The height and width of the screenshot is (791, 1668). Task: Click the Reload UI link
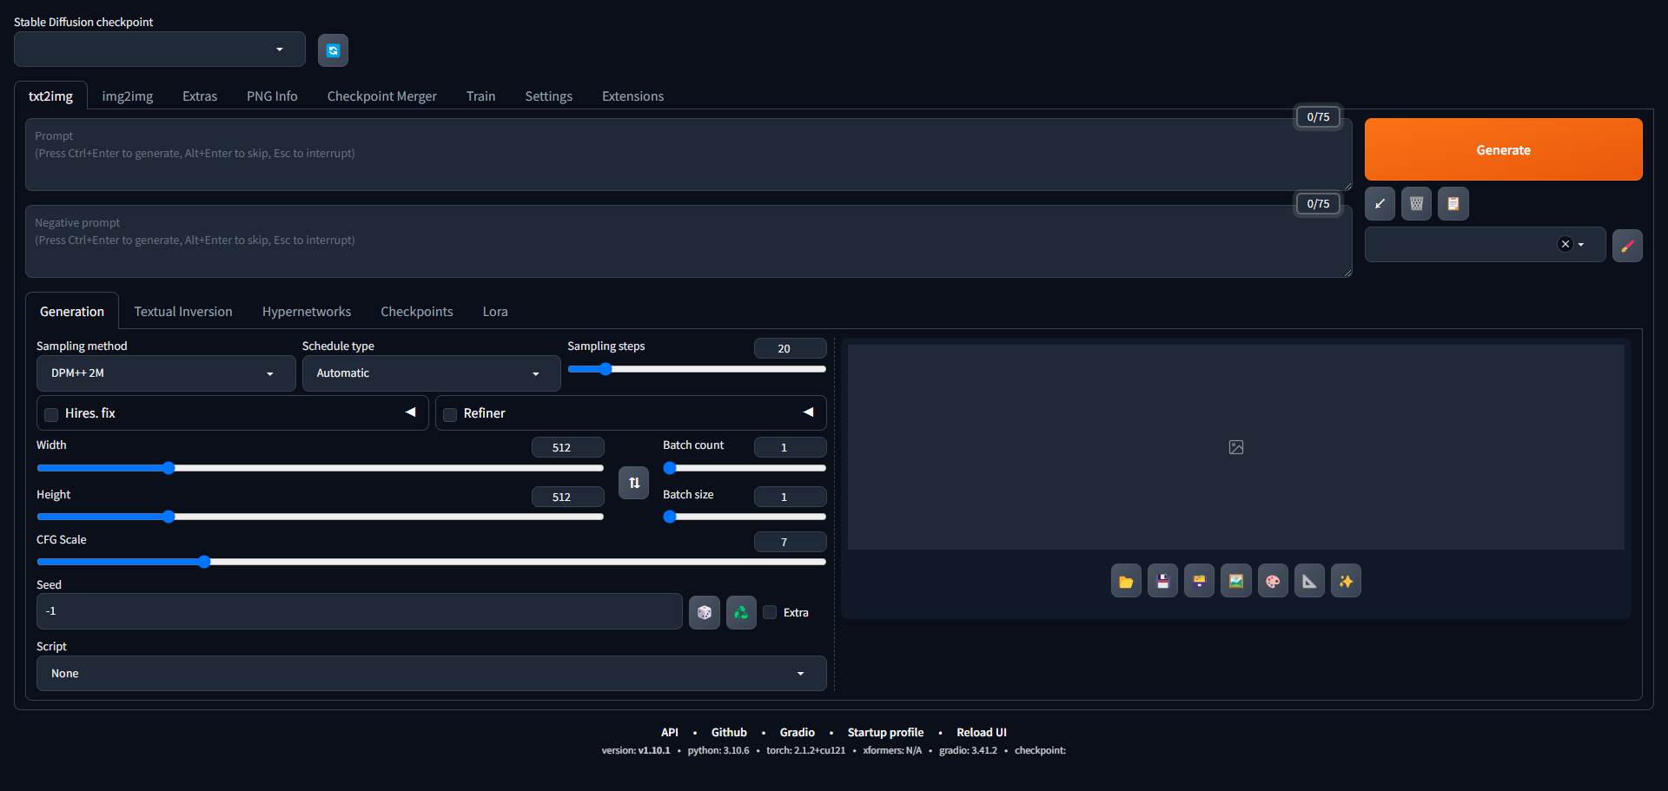click(981, 733)
